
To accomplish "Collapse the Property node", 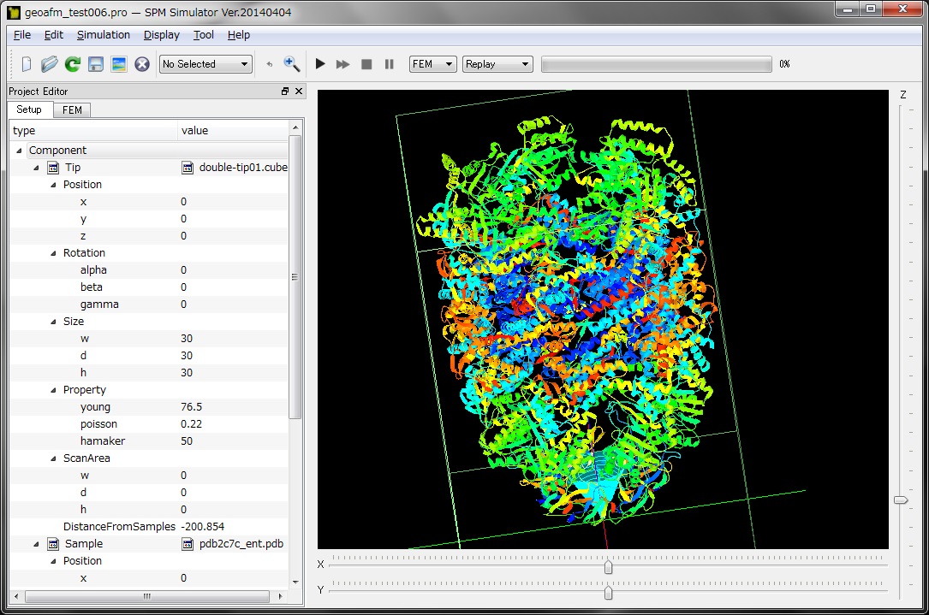I will (53, 390).
